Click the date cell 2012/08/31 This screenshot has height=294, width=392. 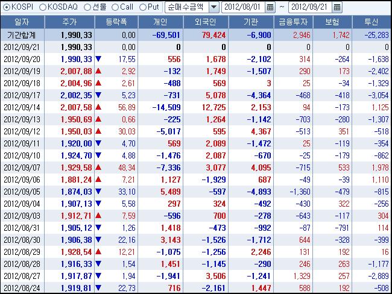pos(22,228)
